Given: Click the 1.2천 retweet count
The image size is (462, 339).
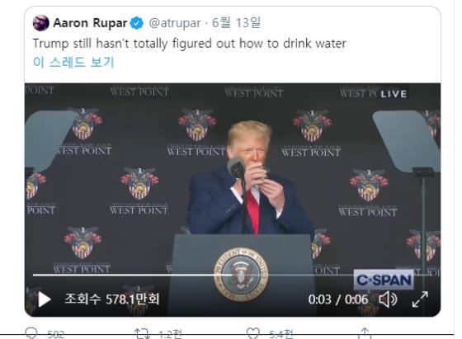Looking at the screenshot, I should [171, 334].
